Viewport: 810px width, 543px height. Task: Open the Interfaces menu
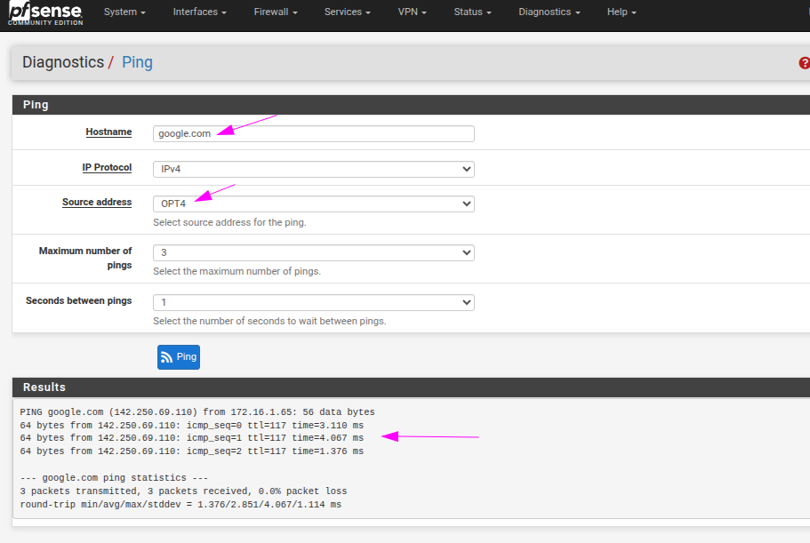click(x=199, y=12)
